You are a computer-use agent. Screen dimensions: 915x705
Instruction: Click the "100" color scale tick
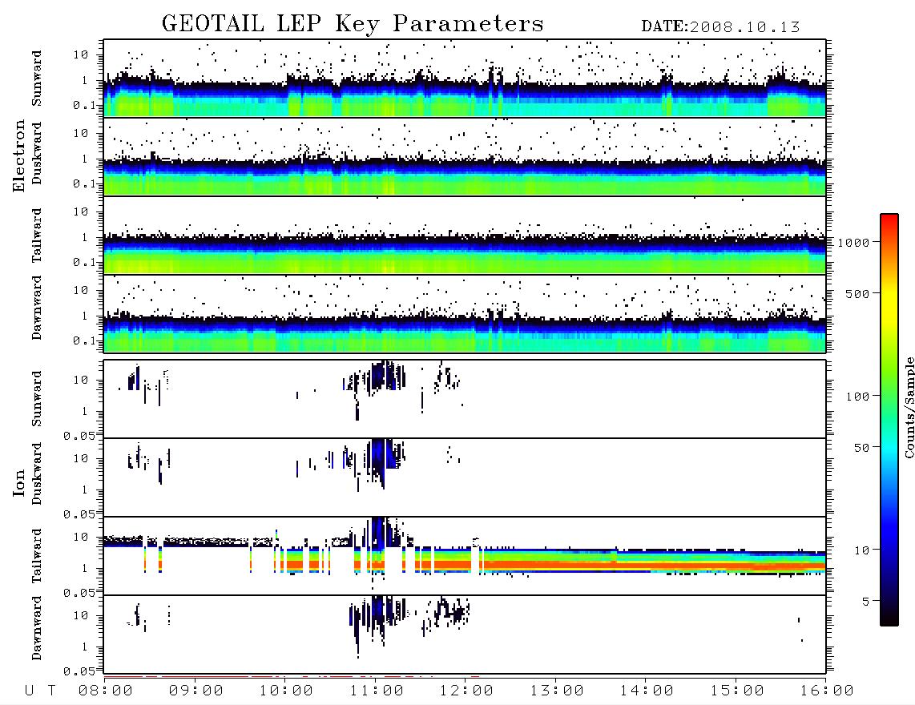click(x=857, y=397)
